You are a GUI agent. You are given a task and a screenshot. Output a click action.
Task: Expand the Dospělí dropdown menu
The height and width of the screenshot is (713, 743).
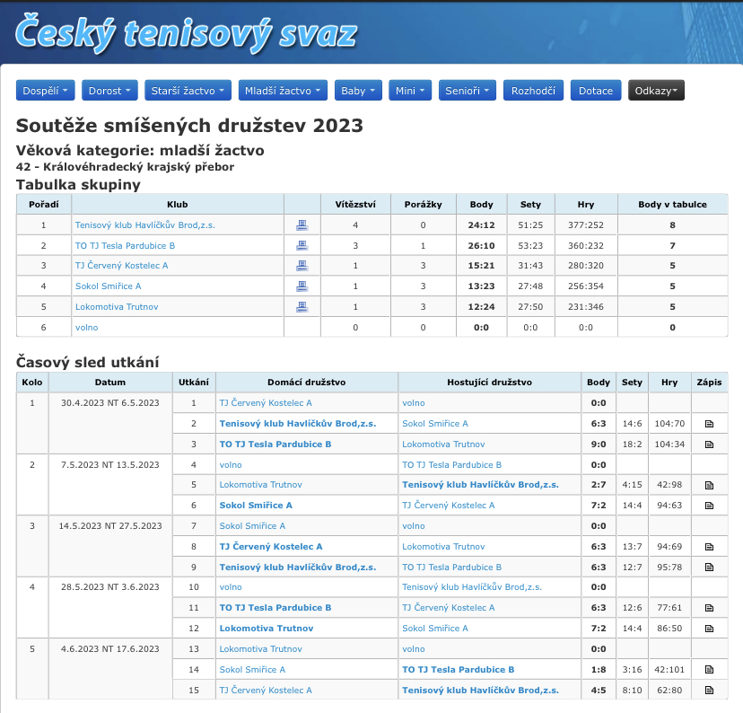[x=46, y=91]
